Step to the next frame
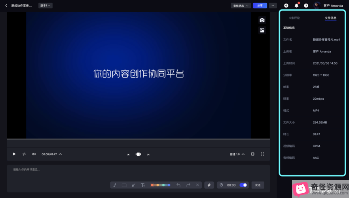 [148, 154]
